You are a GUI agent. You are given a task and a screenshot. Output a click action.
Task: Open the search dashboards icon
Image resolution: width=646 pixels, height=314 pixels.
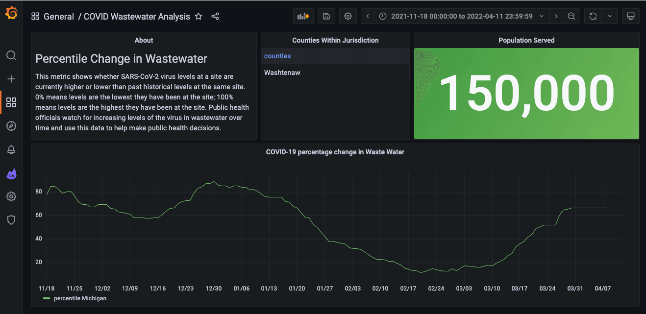click(x=11, y=55)
